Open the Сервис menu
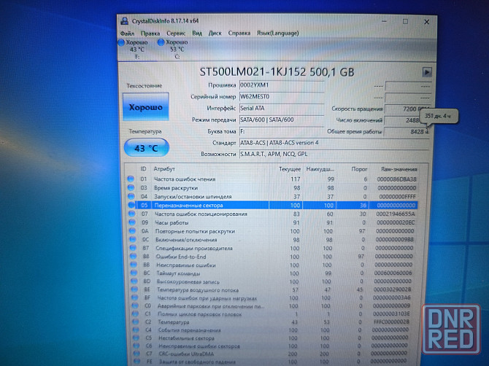The height and width of the screenshot is (366, 489). (176, 34)
